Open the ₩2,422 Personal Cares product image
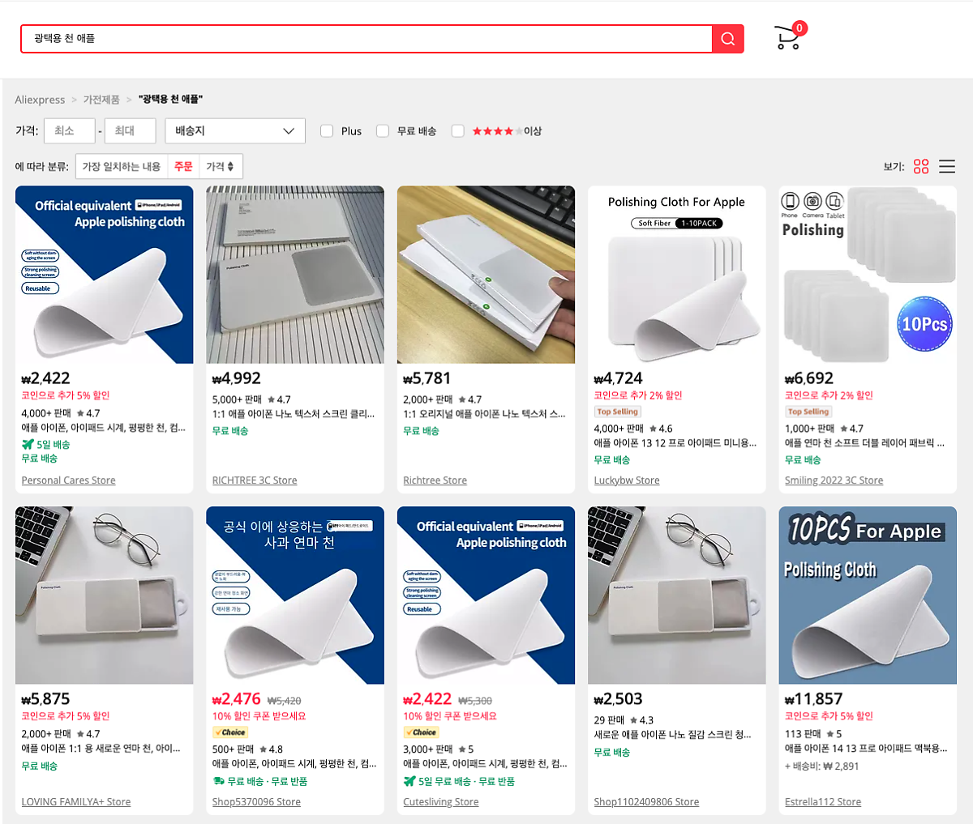The height and width of the screenshot is (824, 973). pos(105,275)
